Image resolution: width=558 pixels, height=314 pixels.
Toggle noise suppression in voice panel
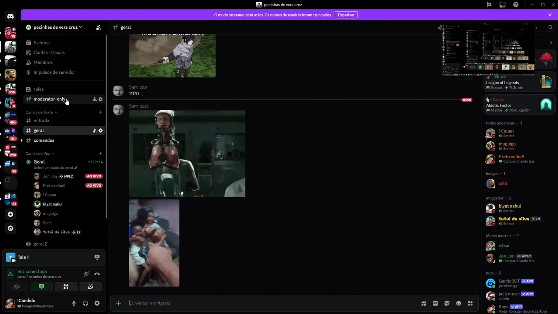[86, 274]
